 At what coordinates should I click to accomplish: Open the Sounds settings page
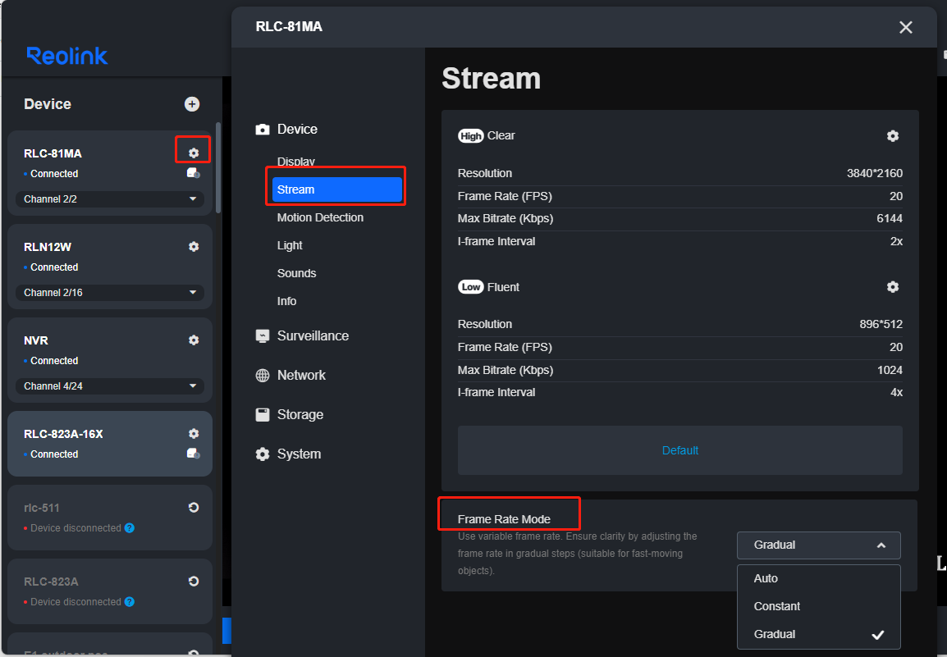(x=296, y=273)
